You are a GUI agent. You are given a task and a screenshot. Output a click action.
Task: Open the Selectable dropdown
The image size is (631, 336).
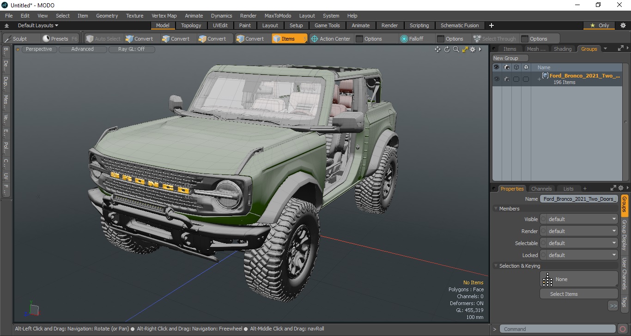click(579, 243)
